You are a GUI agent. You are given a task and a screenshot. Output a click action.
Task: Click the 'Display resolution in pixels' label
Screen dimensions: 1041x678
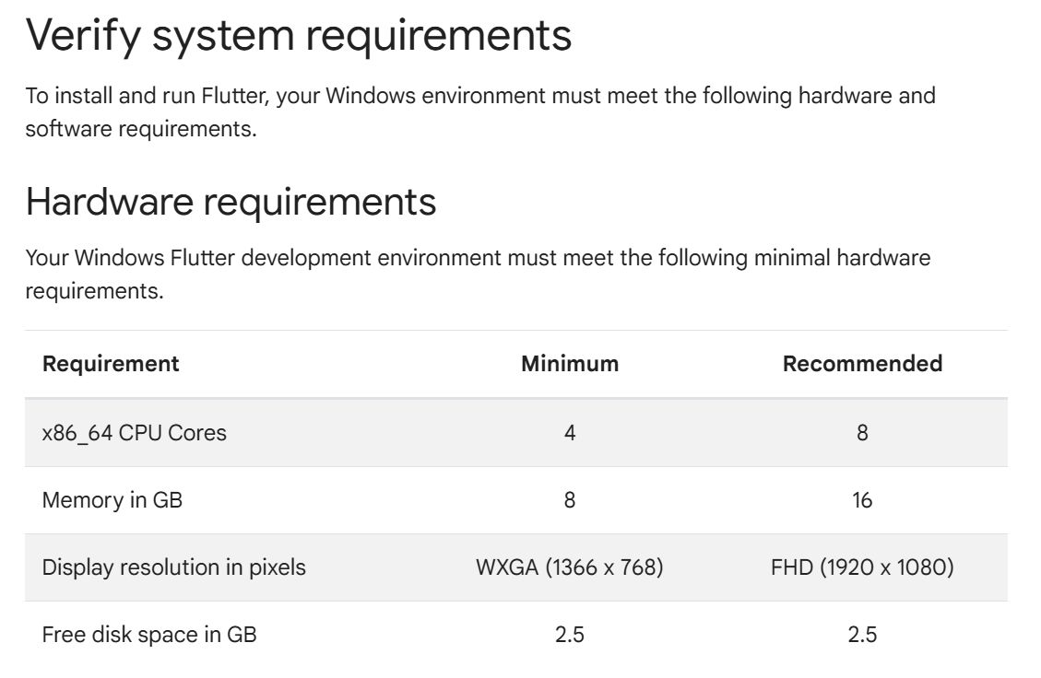174,567
